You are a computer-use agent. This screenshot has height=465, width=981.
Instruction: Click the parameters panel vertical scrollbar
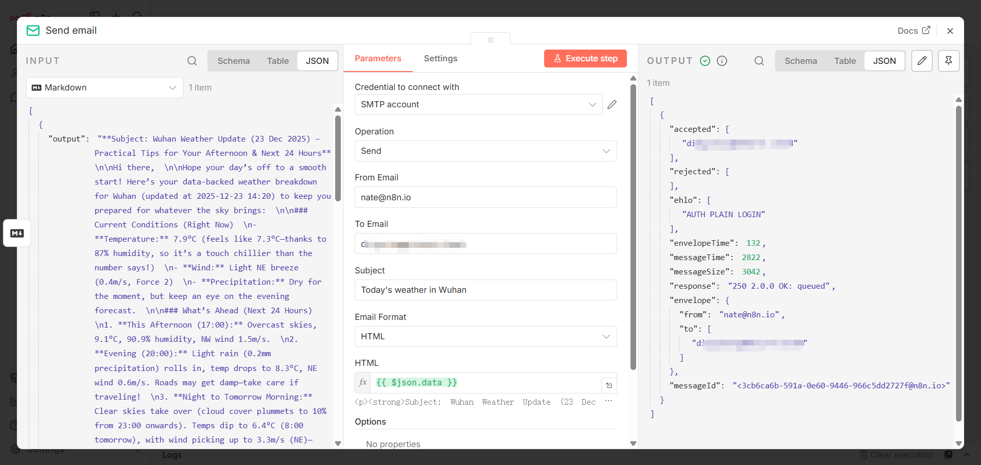click(x=634, y=227)
